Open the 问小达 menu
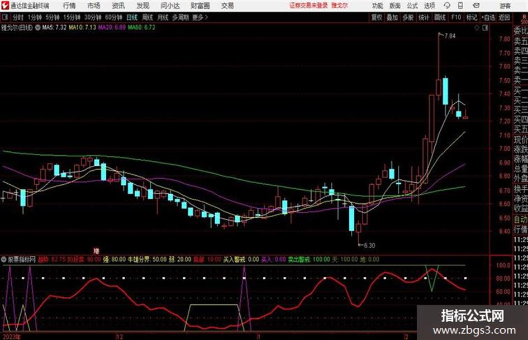 (x=170, y=6)
